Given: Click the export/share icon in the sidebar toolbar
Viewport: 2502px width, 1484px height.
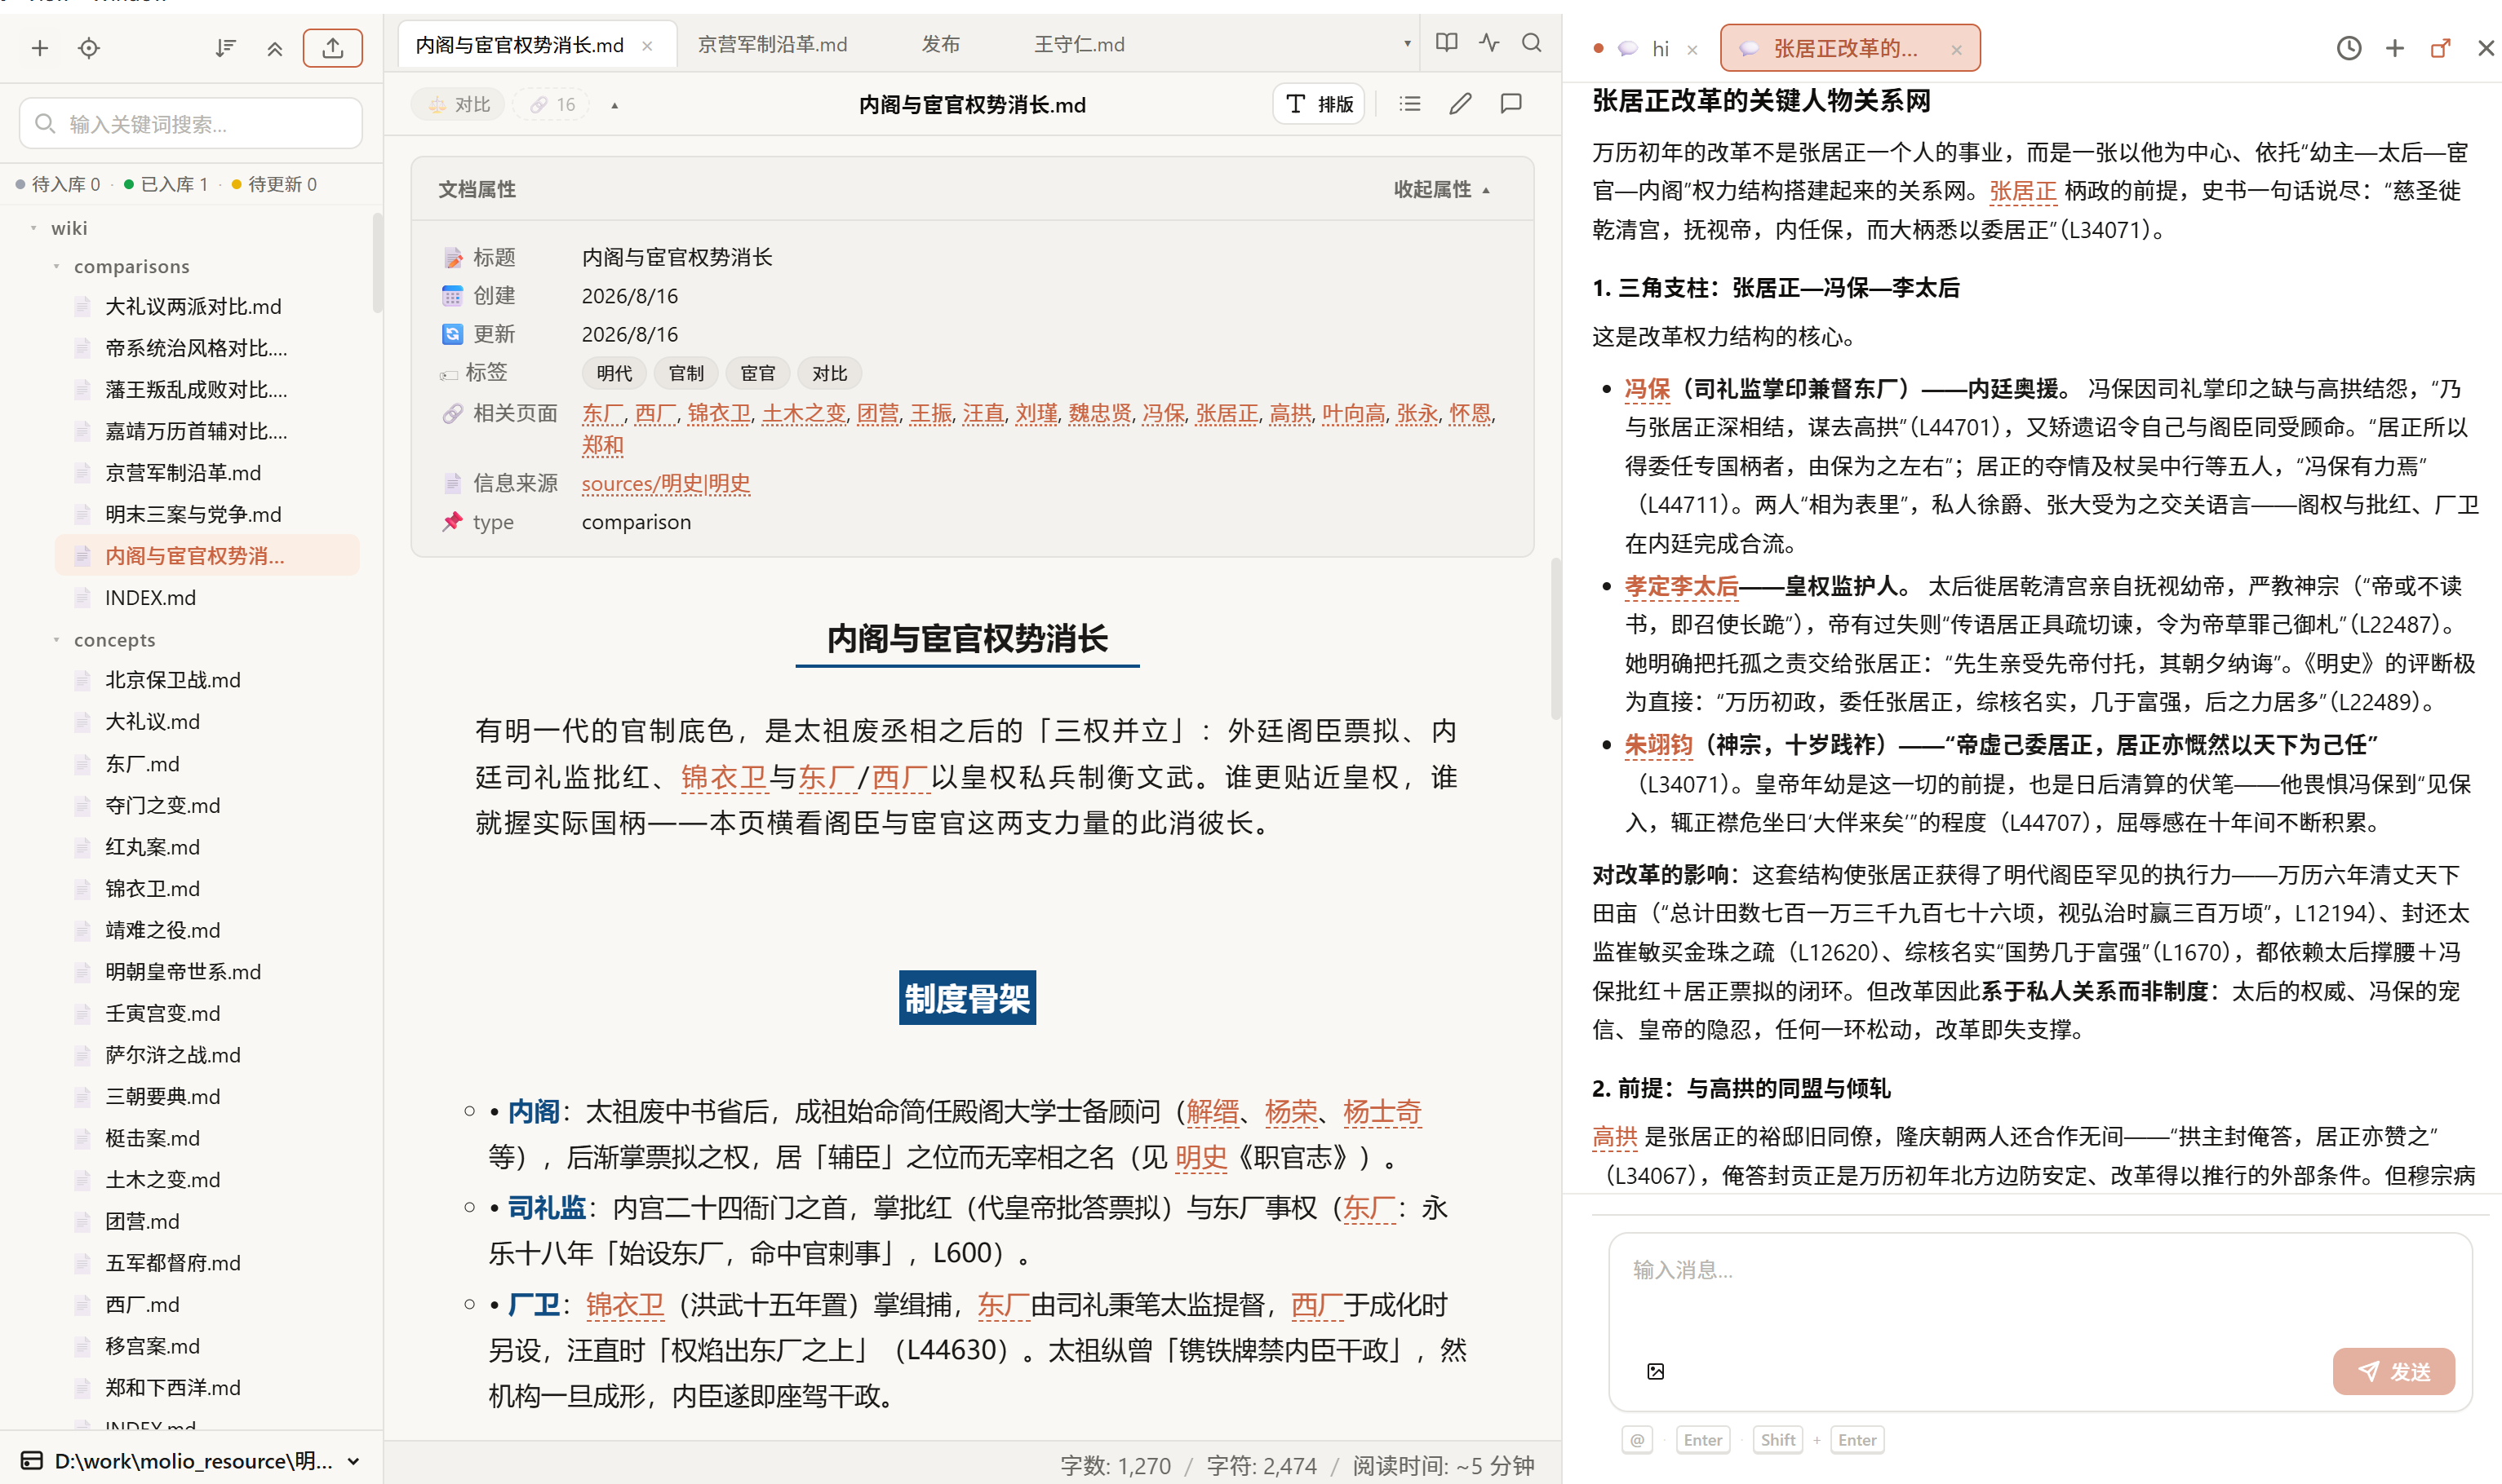Looking at the screenshot, I should click(x=332, y=48).
